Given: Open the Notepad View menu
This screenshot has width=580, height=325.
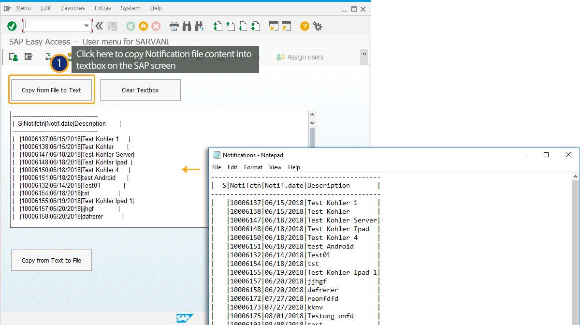Looking at the screenshot, I should click(x=275, y=167).
